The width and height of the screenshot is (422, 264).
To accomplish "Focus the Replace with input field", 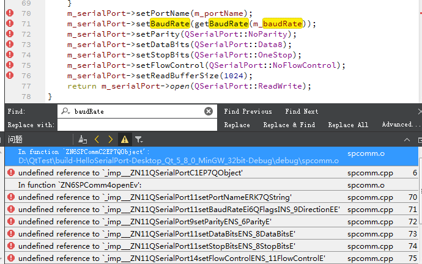I will tap(137, 125).
